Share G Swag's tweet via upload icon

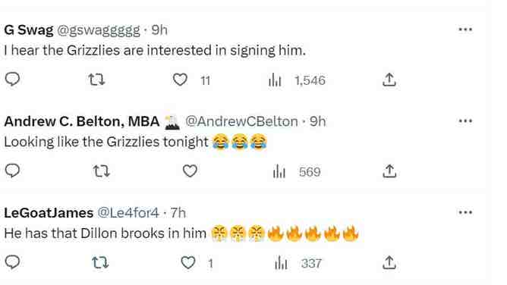pyautogui.click(x=389, y=80)
